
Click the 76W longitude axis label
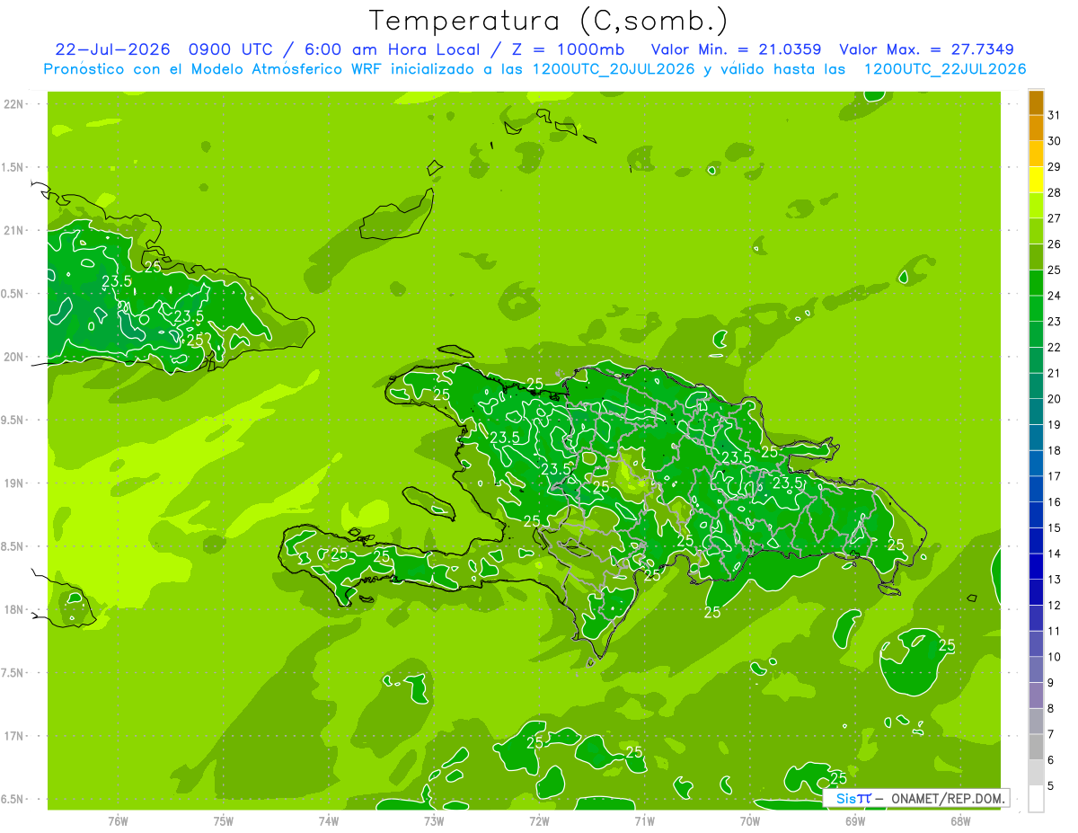click(x=118, y=820)
